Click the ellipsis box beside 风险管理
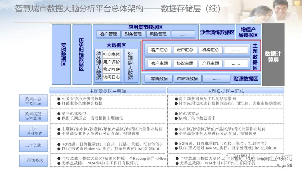Screen dimensions: 302x171 [183, 34]
